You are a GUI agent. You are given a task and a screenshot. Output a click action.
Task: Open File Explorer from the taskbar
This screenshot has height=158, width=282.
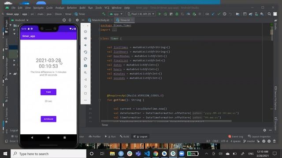point(112,154)
